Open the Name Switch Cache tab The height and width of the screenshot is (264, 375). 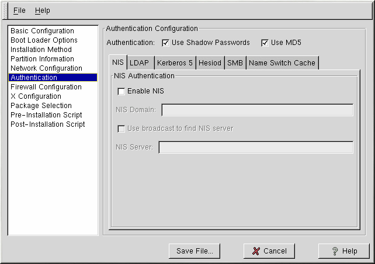(x=282, y=63)
